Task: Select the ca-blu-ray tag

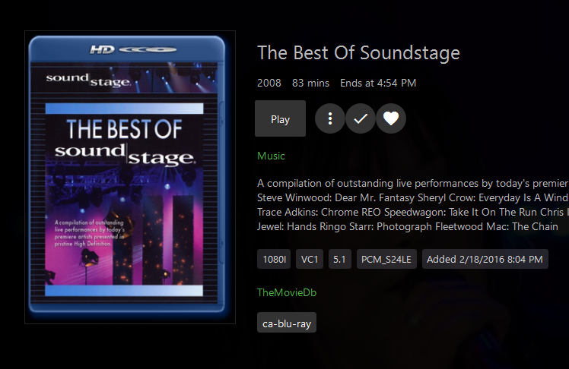Action: click(x=286, y=323)
